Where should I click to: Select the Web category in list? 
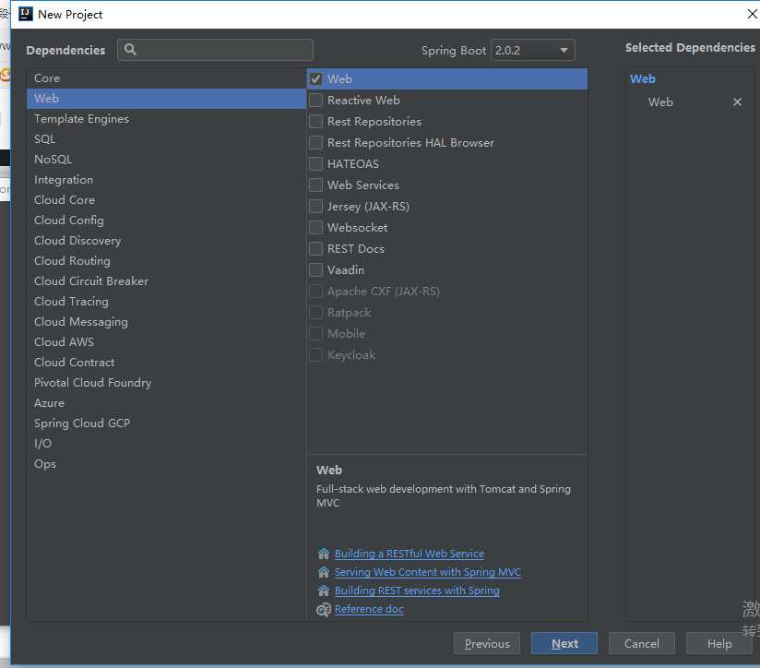tap(166, 99)
